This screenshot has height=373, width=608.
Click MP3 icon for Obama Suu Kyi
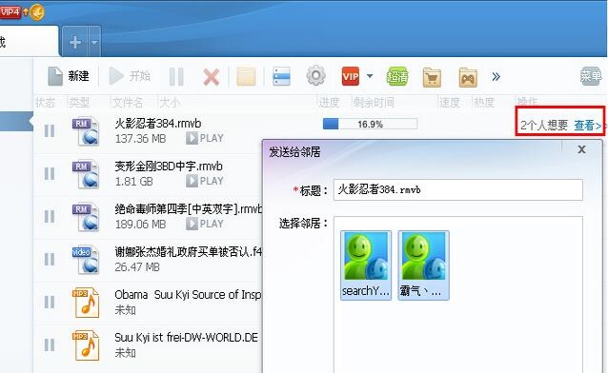pos(86,303)
